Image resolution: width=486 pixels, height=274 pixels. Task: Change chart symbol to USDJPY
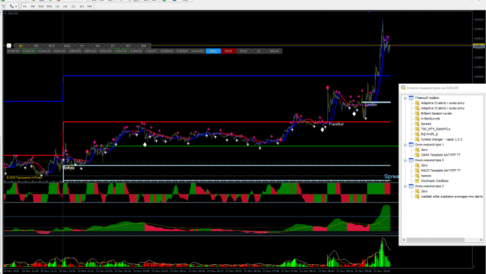click(151, 51)
